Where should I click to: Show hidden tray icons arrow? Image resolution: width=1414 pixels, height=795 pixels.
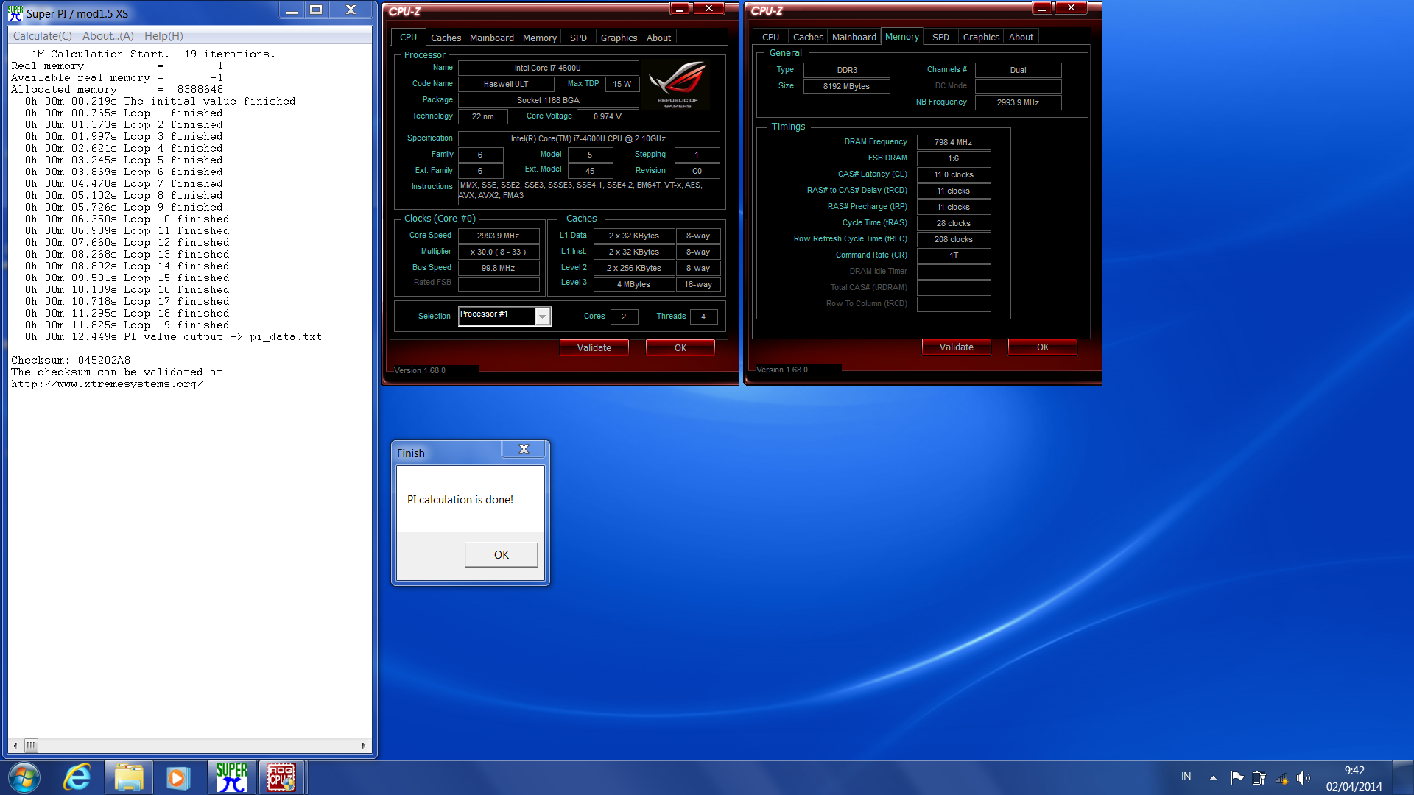1213,777
